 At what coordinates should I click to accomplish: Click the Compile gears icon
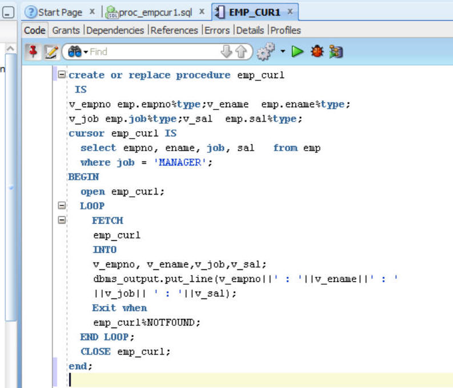pos(264,52)
